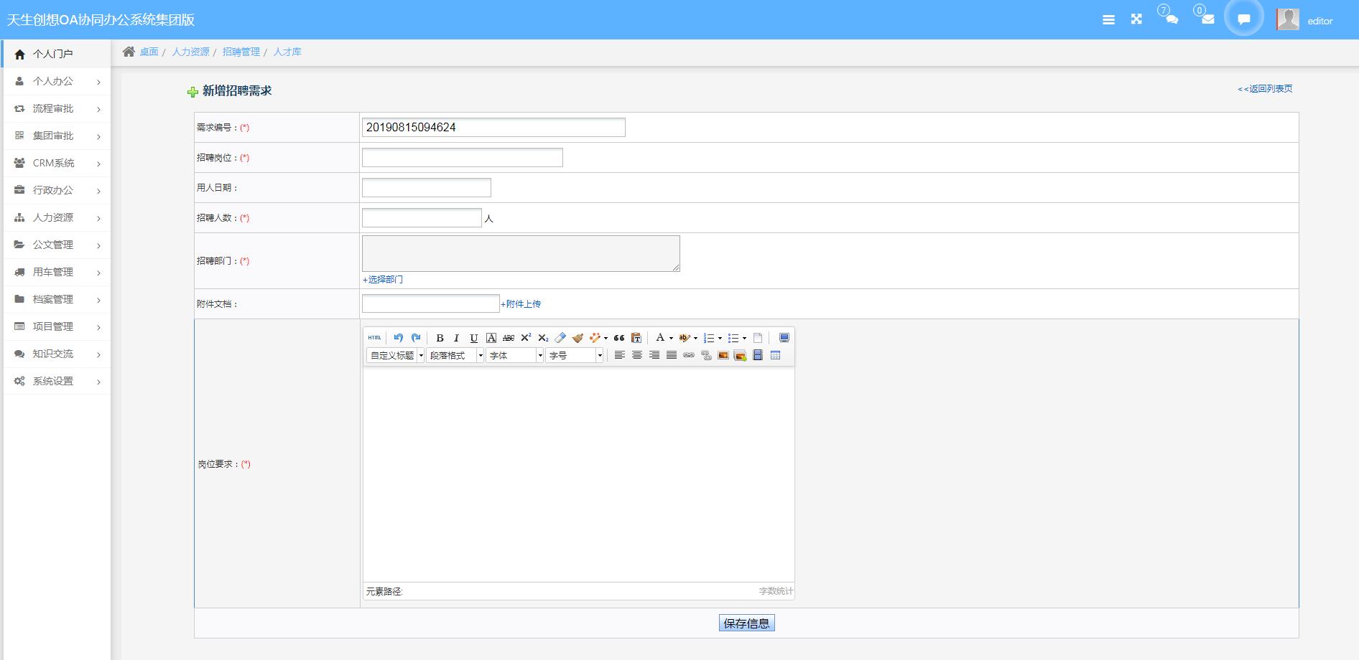Open the editor user avatar menu

click(1305, 20)
